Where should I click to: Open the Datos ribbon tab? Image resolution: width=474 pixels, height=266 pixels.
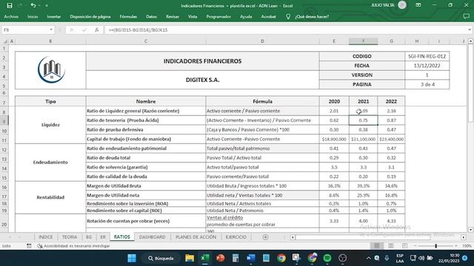point(151,16)
